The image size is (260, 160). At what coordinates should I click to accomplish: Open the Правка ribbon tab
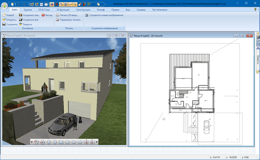(x=115, y=10)
